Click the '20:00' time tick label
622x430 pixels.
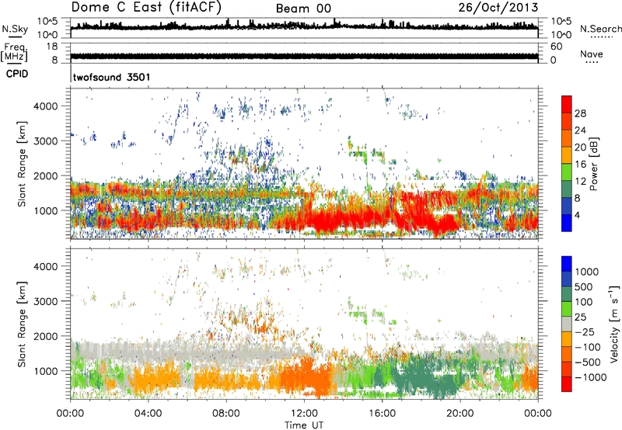click(460, 414)
